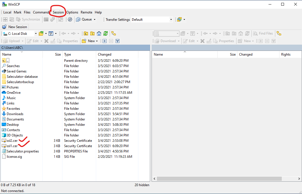Click the Download button
Viewport: 302px width, 194px height.
[165, 41]
